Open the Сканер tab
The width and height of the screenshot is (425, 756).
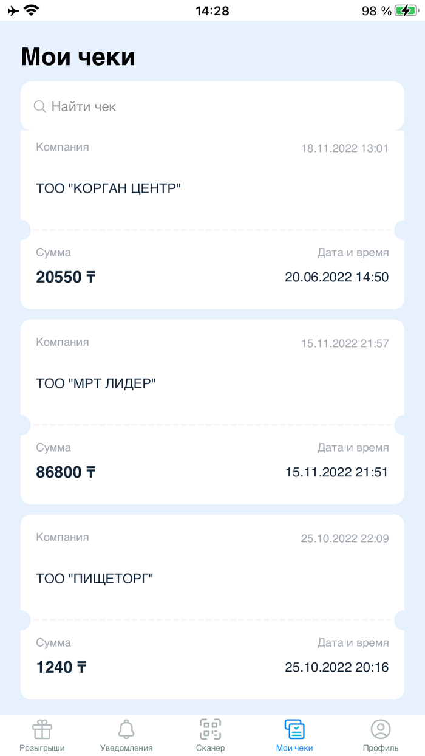coord(209,735)
